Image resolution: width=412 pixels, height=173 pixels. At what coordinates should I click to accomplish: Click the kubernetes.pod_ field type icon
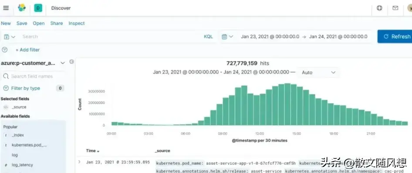[x=6, y=145]
